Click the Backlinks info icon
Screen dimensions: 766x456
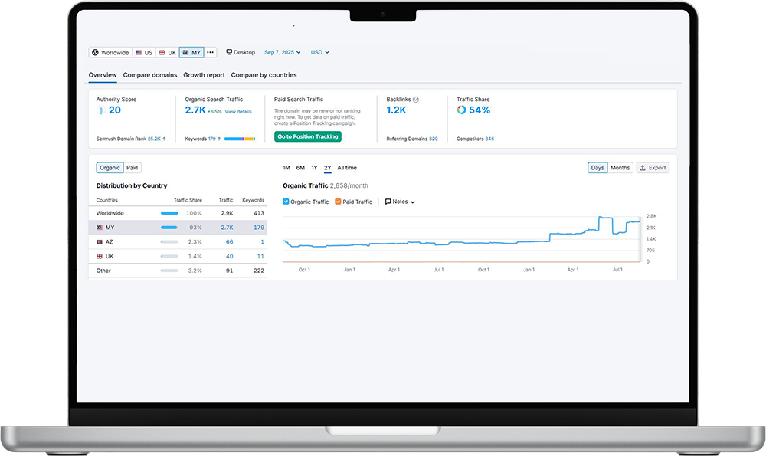pos(415,100)
